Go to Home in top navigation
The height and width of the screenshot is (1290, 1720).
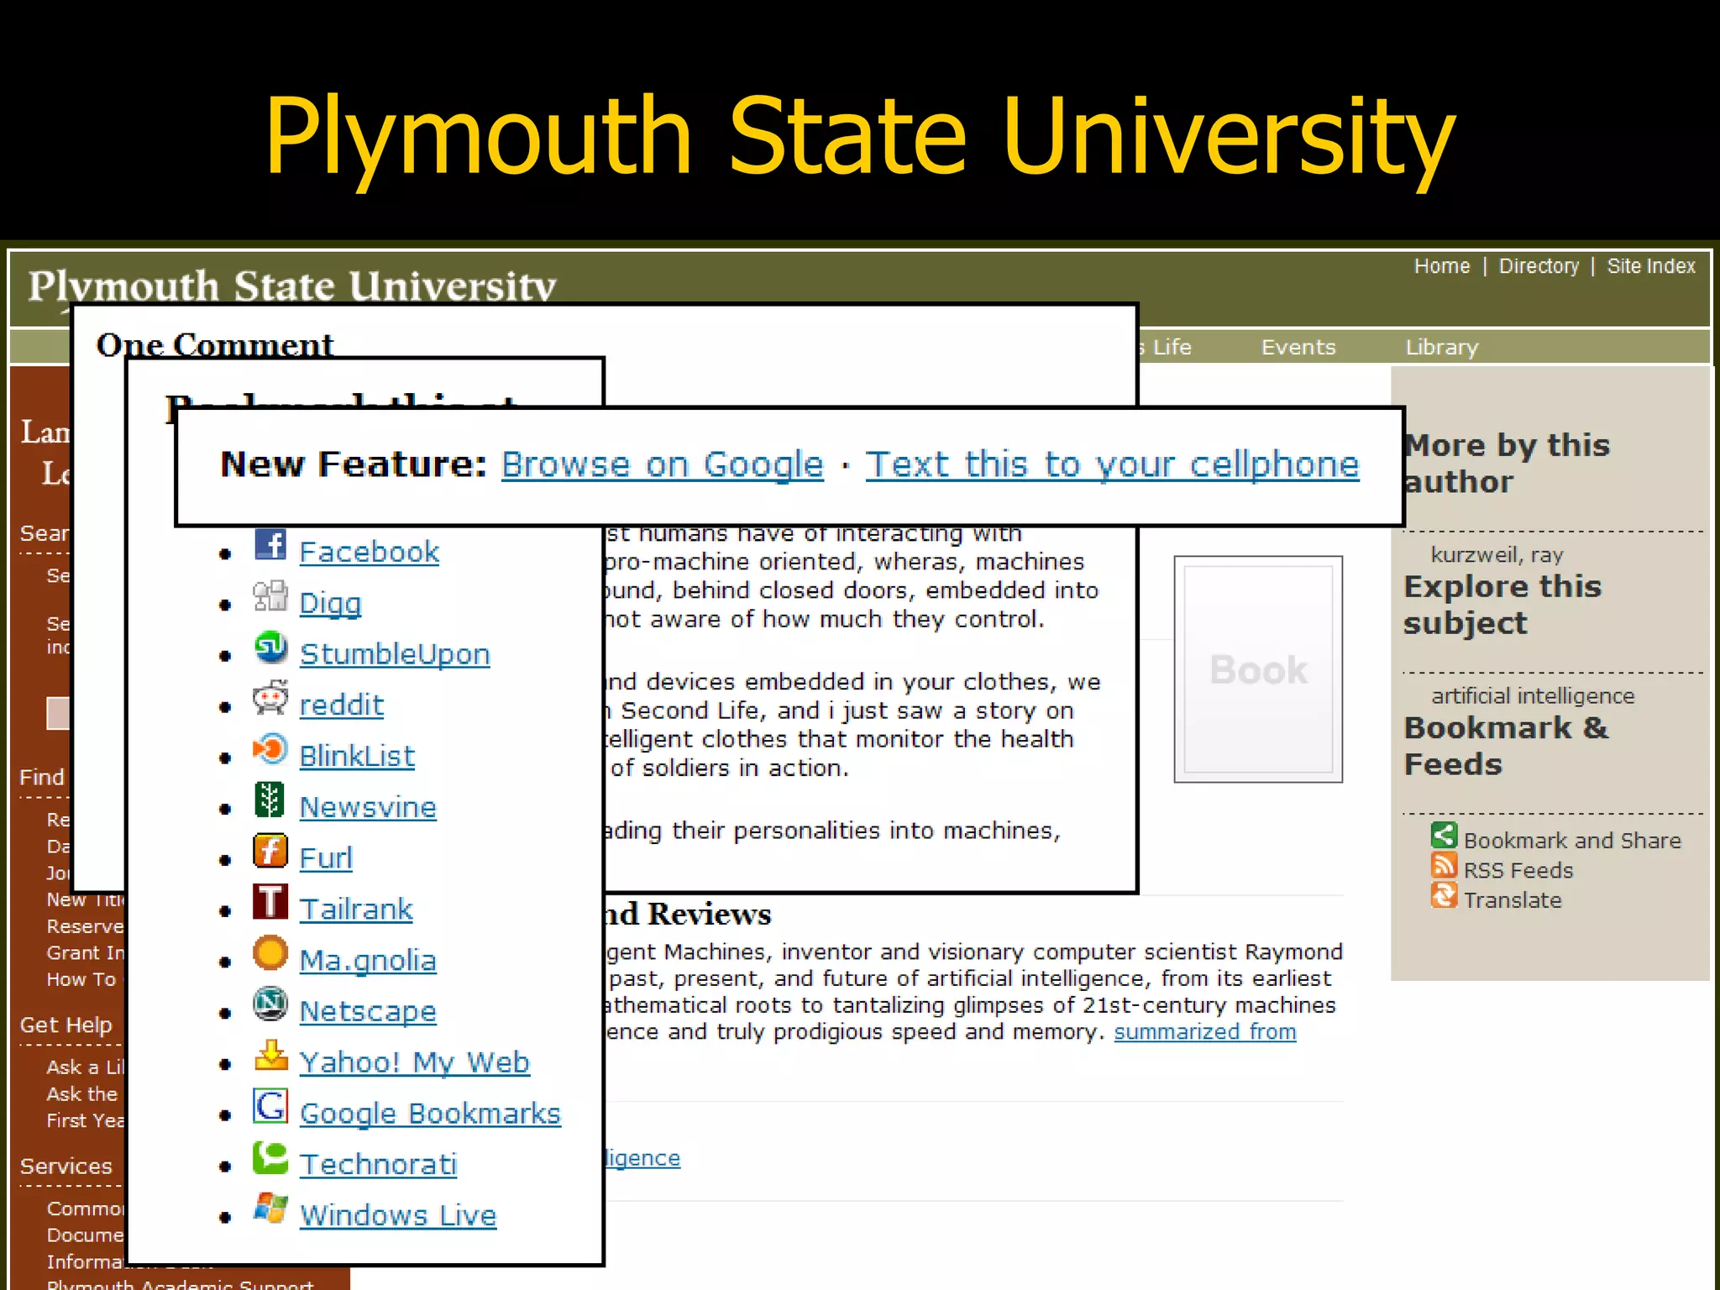coord(1442,266)
